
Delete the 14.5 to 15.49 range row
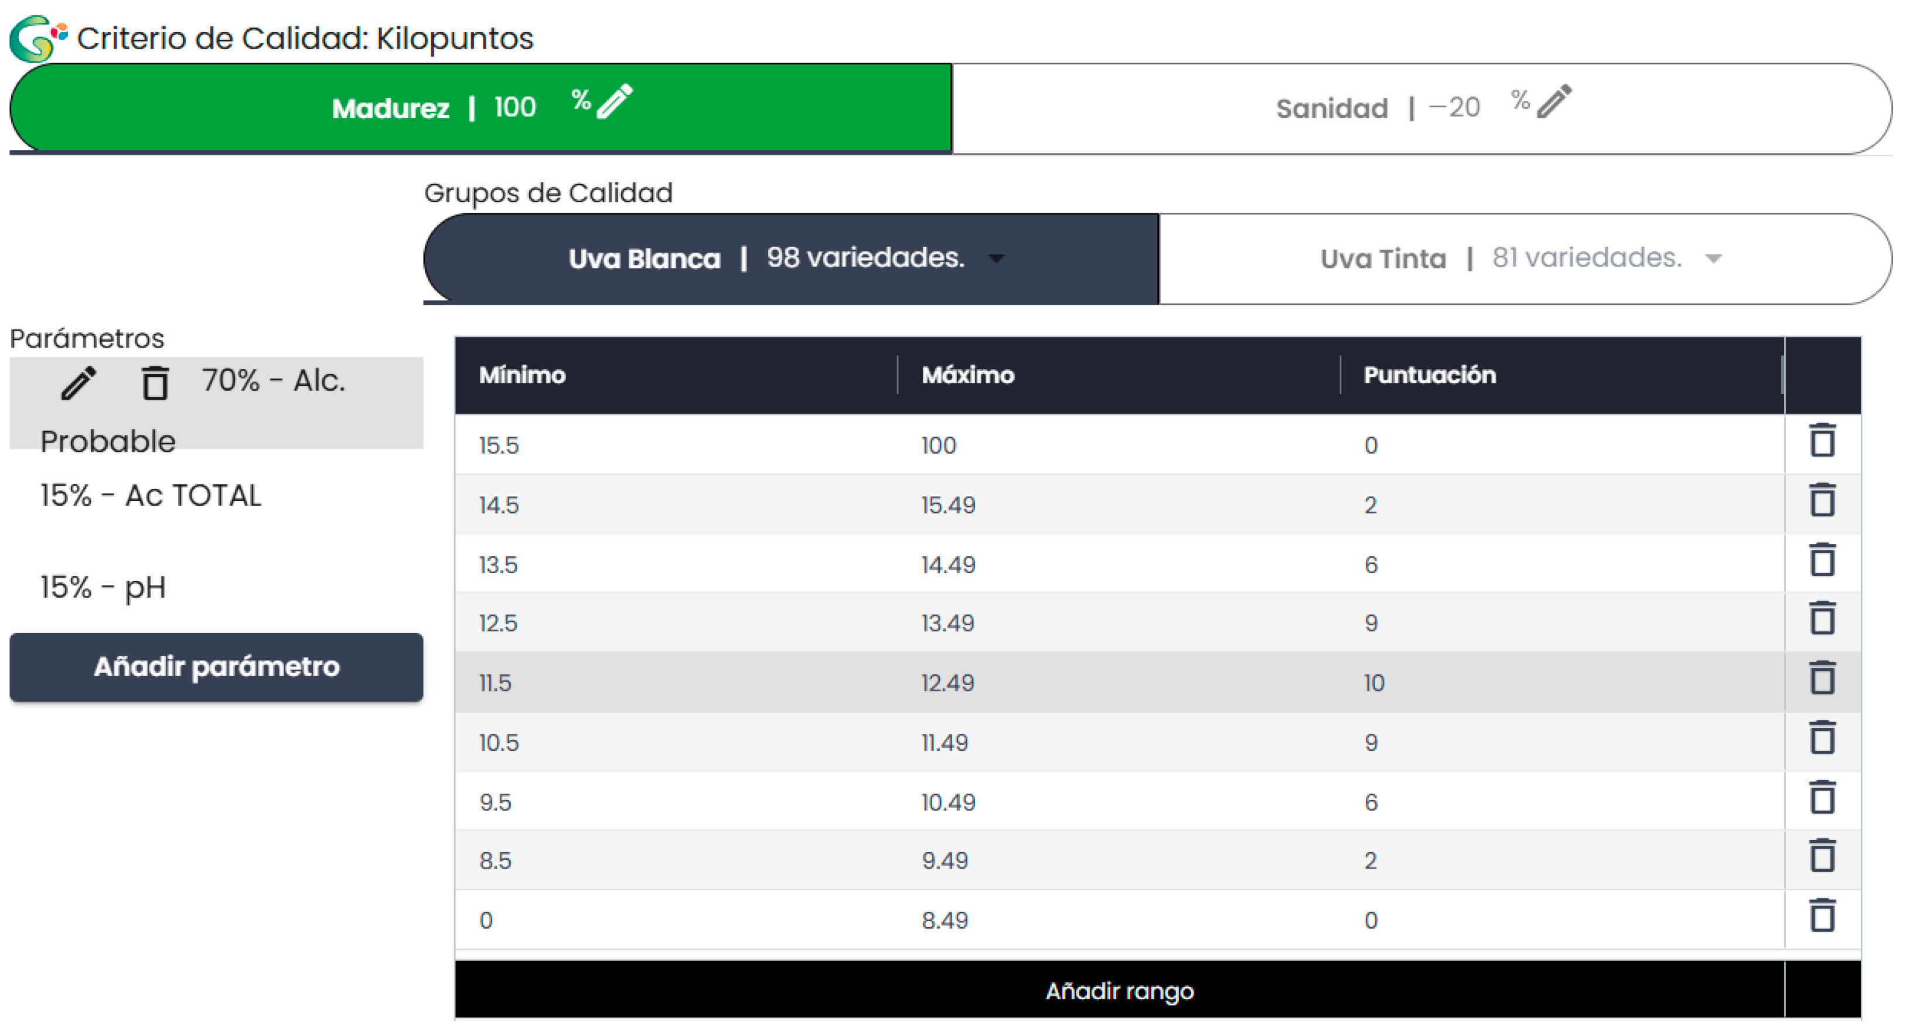1822,501
